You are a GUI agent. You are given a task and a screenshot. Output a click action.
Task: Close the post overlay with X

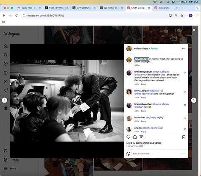click(x=194, y=30)
